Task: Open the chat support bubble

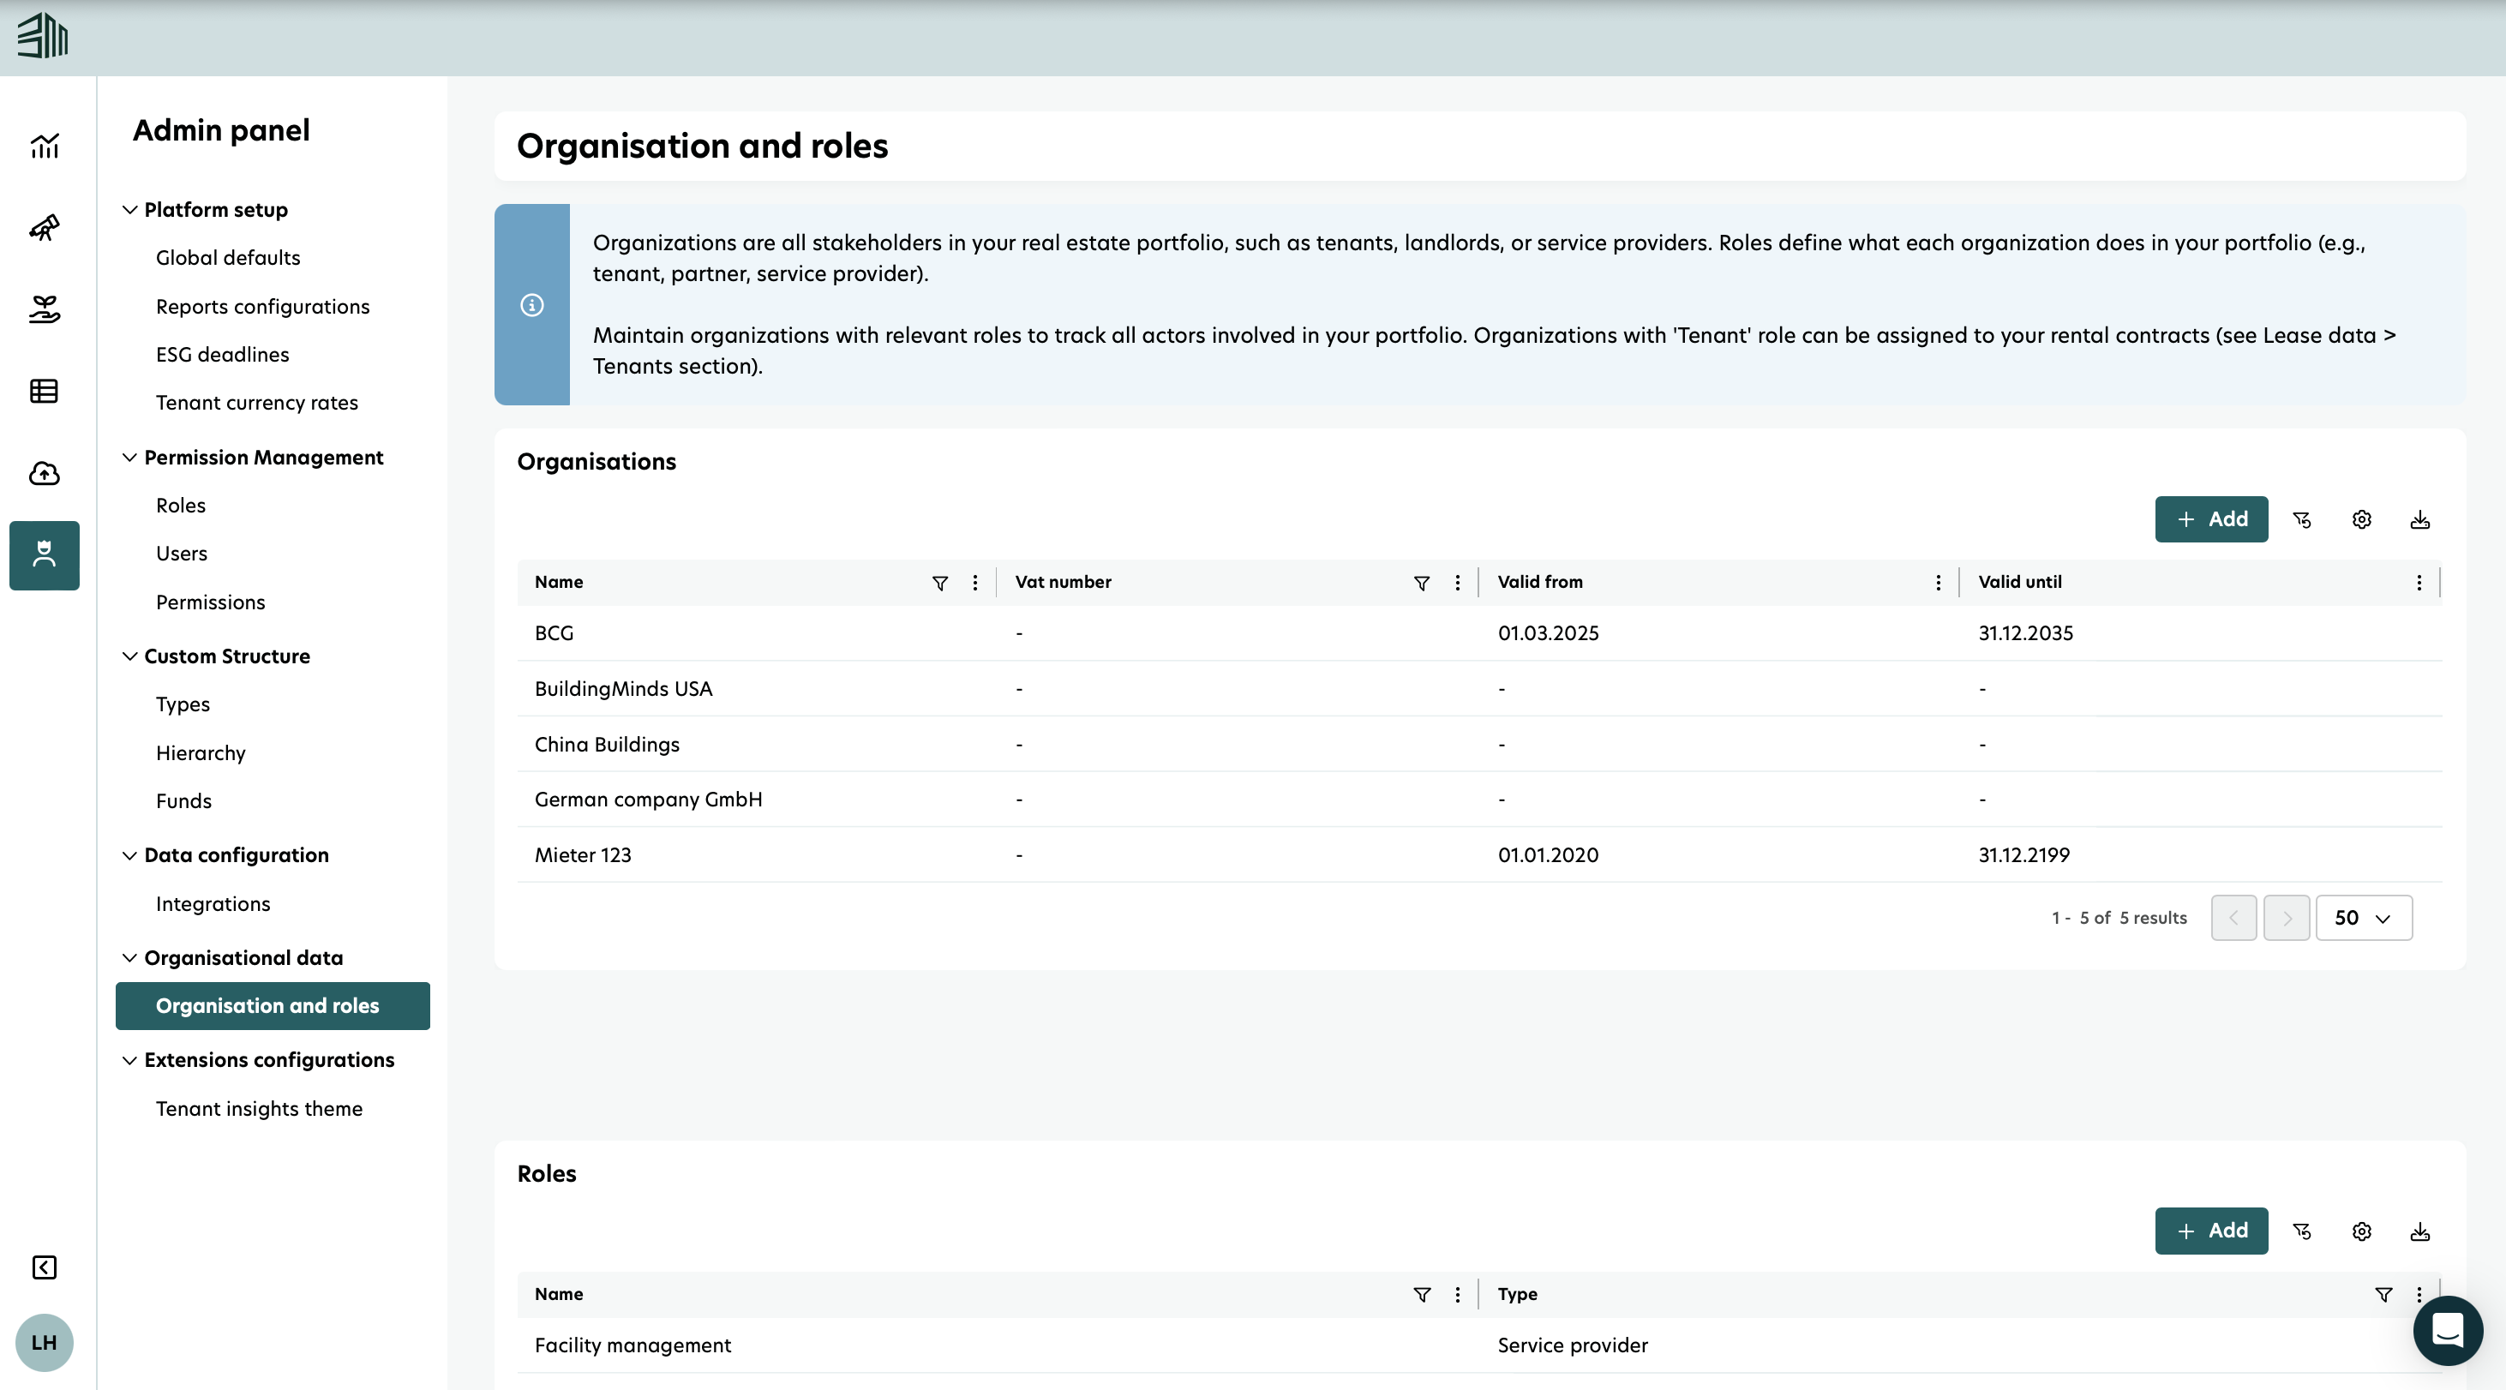Action: click(x=2447, y=1330)
